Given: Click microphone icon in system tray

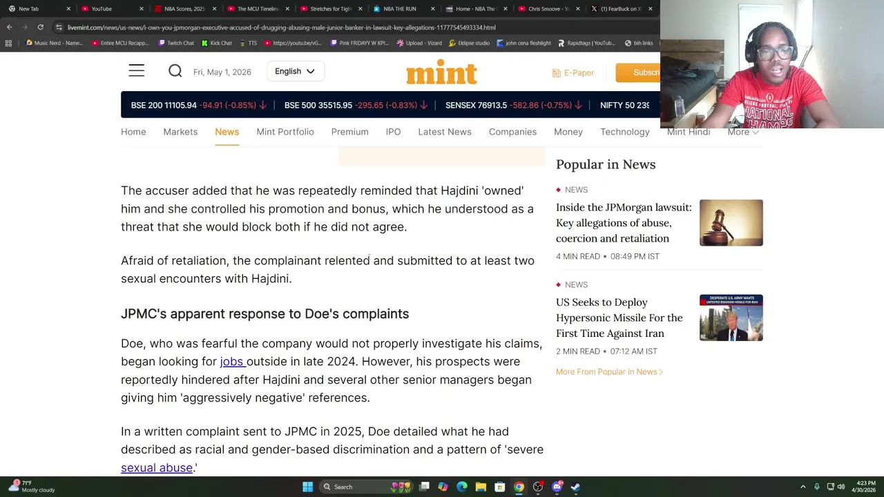Looking at the screenshot, I should click(816, 487).
